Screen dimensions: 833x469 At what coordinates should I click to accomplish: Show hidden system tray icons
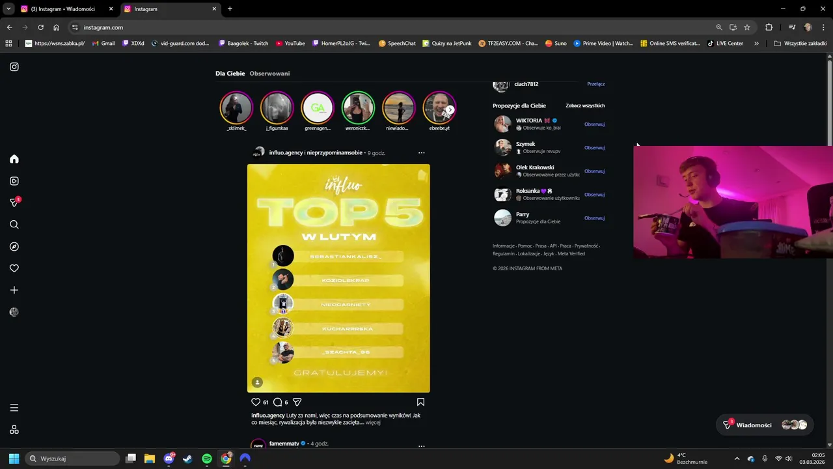pos(737,459)
